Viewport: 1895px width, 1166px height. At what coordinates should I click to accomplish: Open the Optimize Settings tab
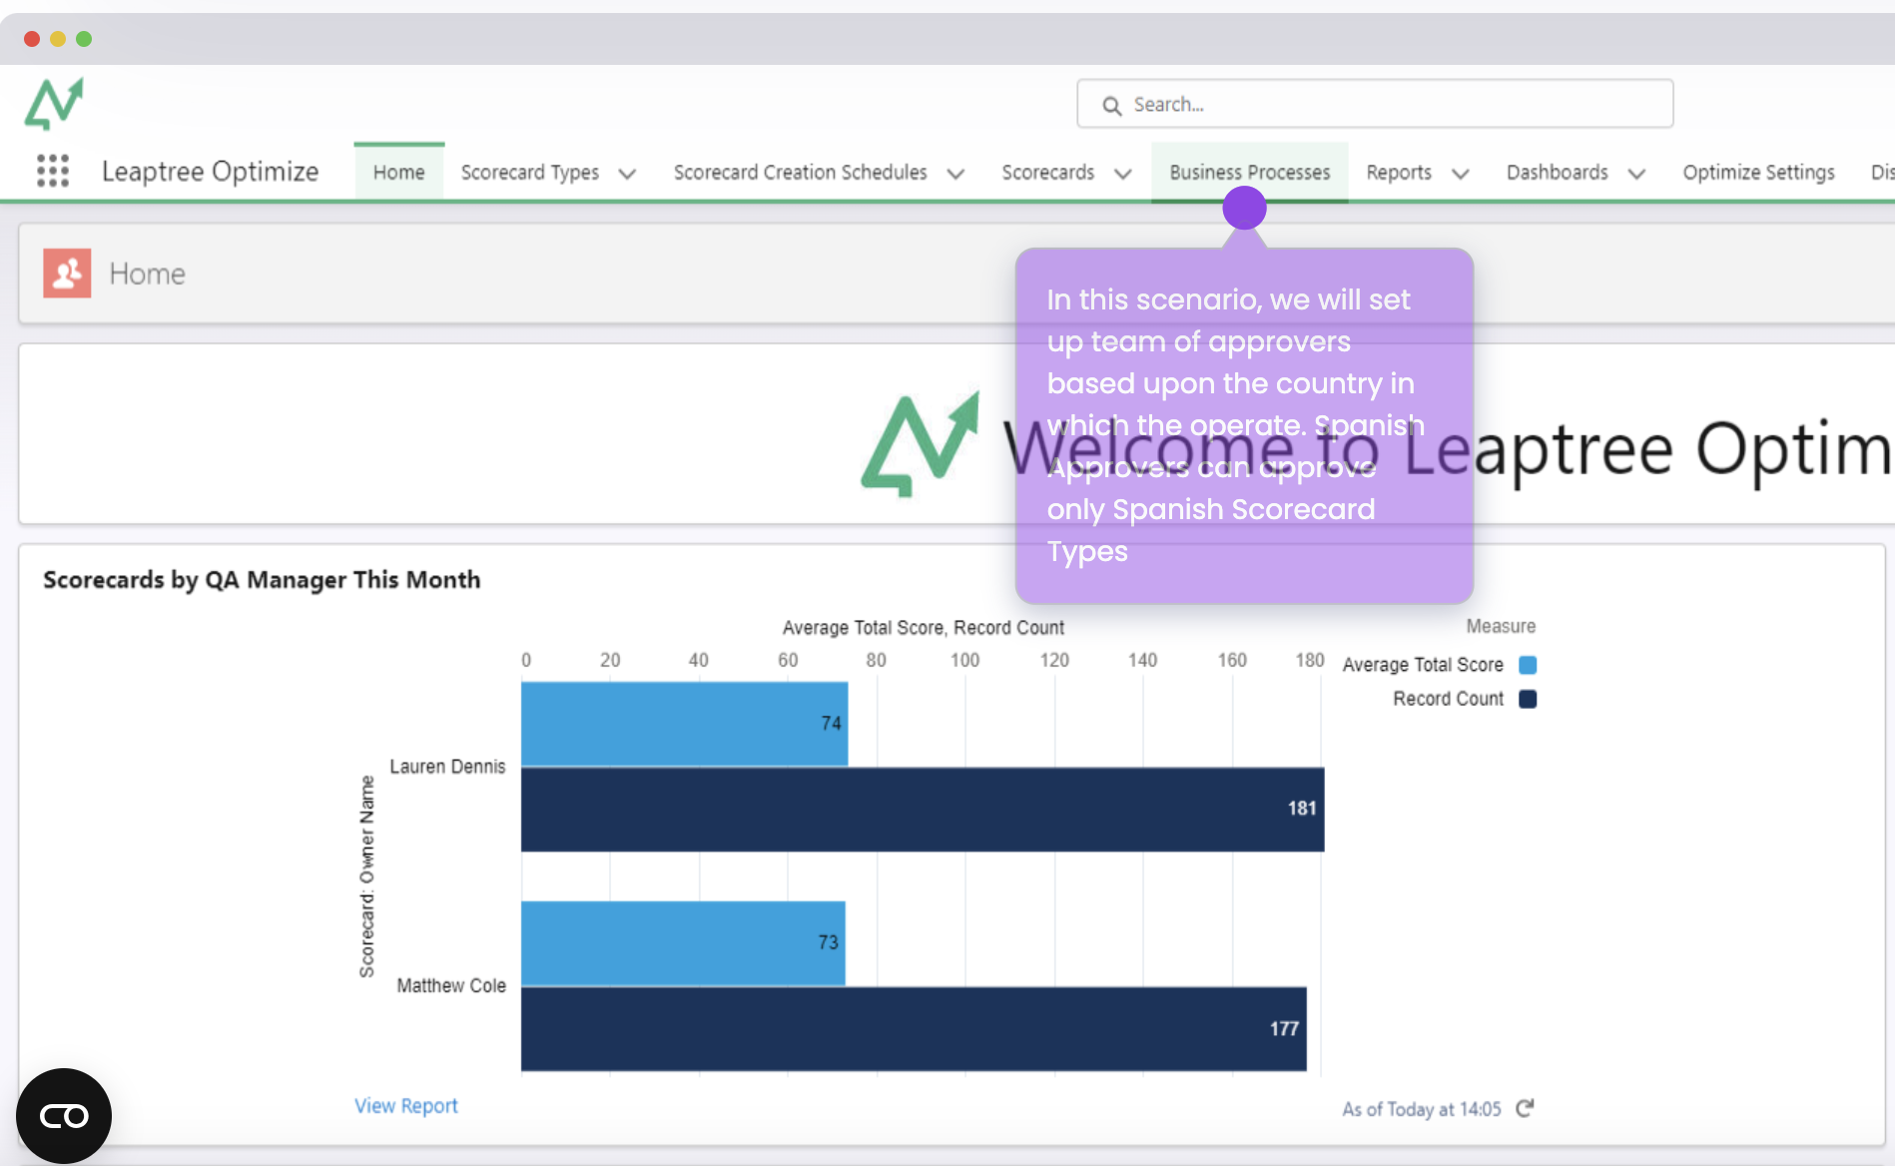click(x=1759, y=172)
